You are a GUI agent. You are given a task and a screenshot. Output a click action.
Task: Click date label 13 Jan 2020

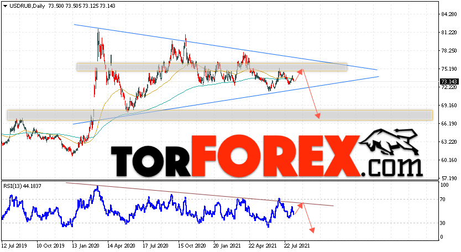coord(85,245)
